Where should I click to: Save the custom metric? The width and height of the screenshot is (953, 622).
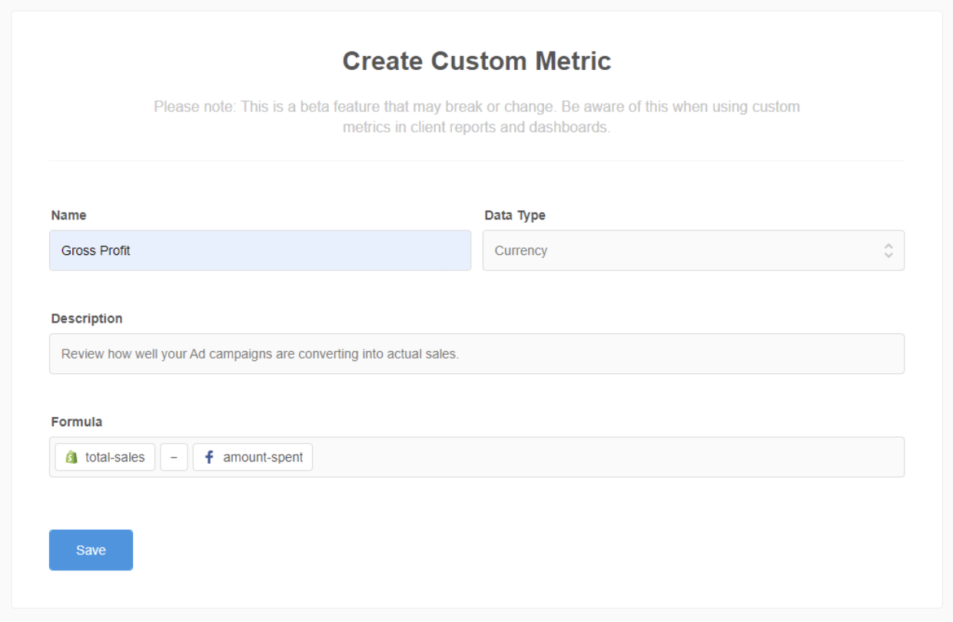point(91,550)
